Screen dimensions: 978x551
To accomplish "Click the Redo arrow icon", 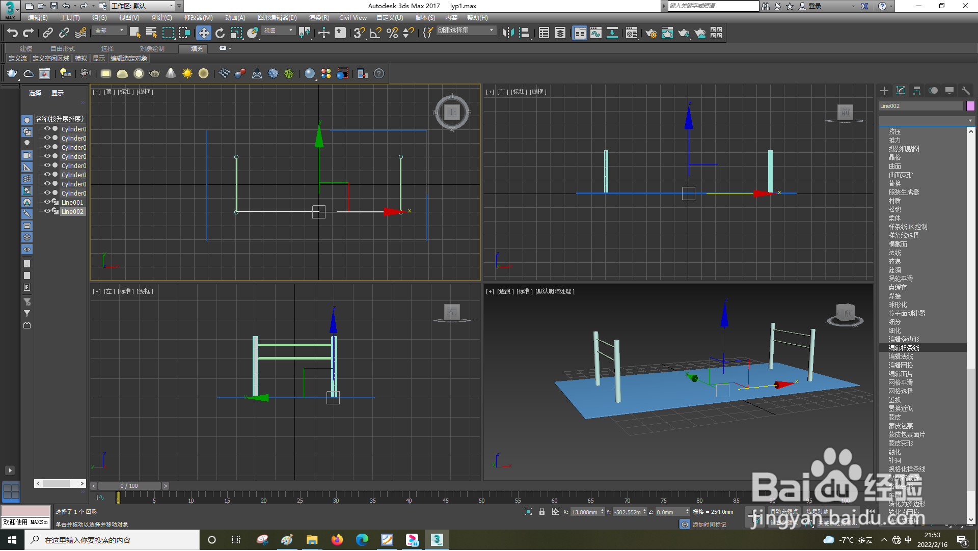I will (29, 33).
